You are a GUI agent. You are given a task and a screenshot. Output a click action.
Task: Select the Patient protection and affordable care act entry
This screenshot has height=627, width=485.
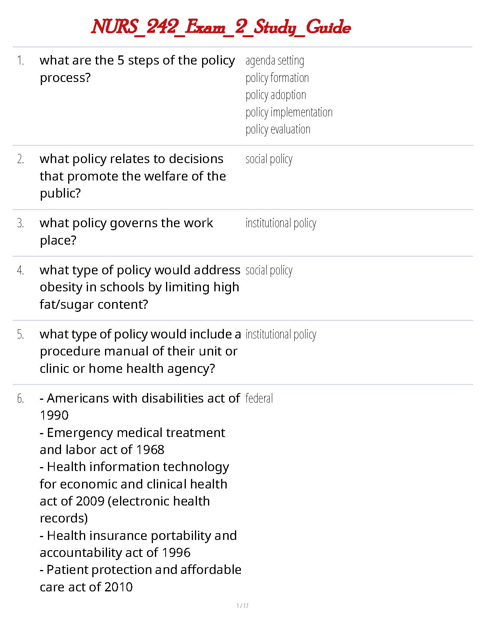140,578
